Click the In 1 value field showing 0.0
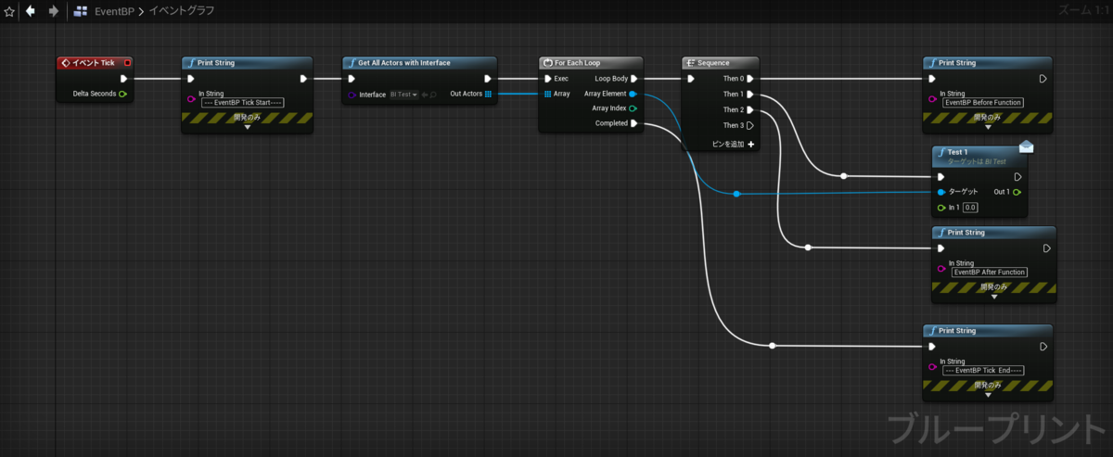The height and width of the screenshot is (457, 1113). click(970, 208)
